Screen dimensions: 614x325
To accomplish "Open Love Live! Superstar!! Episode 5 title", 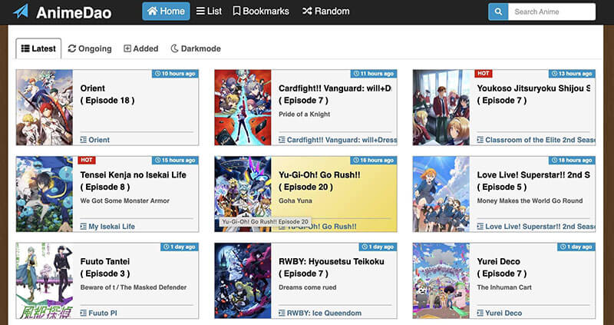I will [533, 181].
